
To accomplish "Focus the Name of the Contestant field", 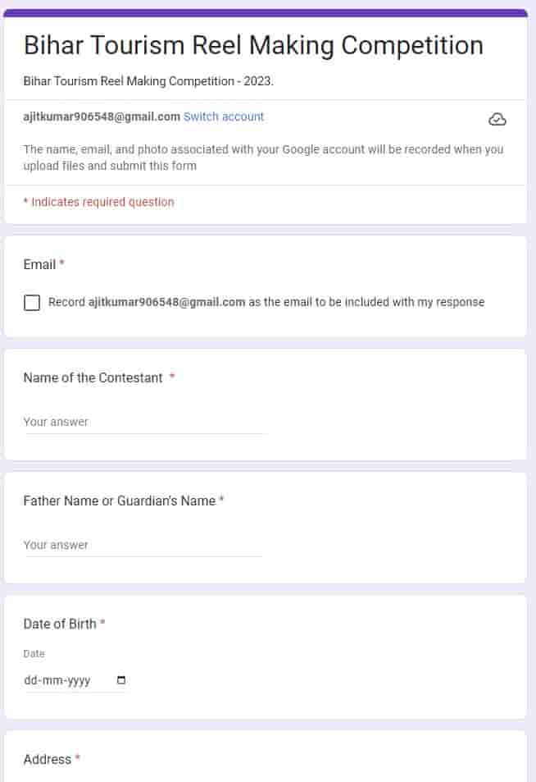I will tap(144, 422).
